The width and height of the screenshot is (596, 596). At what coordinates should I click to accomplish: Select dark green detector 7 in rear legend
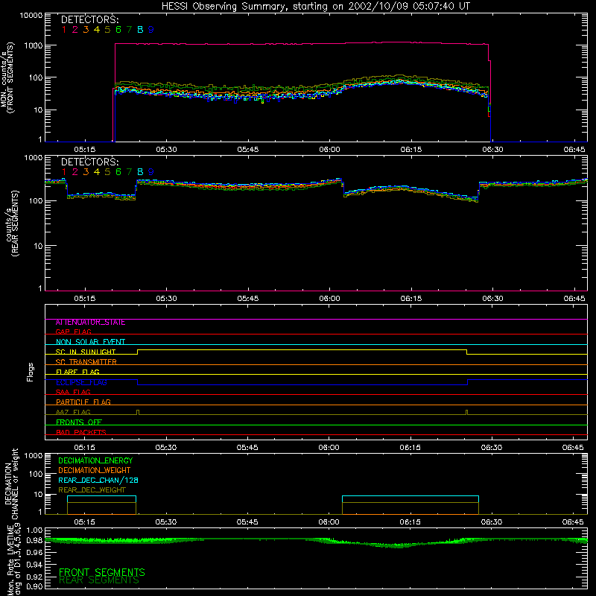pyautogui.click(x=129, y=172)
